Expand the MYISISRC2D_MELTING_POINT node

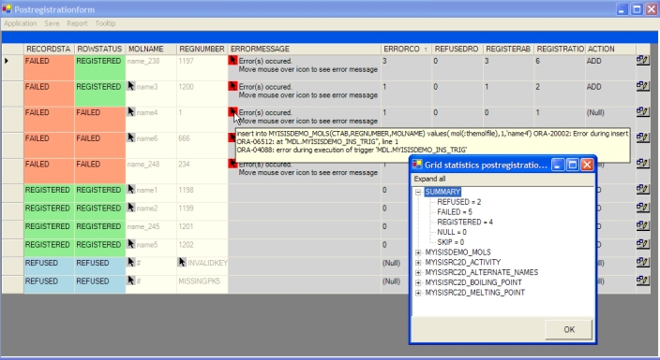click(x=418, y=293)
